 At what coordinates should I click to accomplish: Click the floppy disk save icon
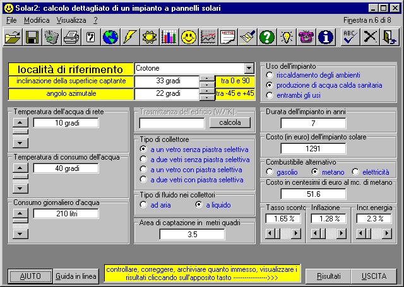coord(32,37)
